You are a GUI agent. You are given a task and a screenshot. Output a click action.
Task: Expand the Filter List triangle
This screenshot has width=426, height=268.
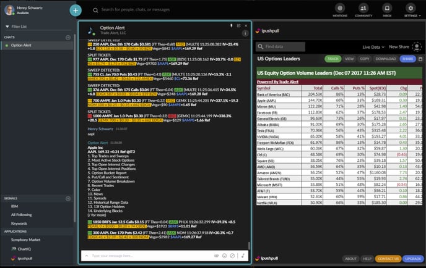[7, 27]
